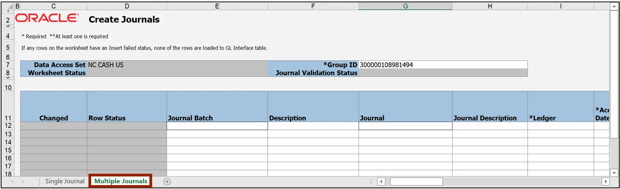Screen dimensions: 620x189
Task: Select column G header
Action: [405, 6]
